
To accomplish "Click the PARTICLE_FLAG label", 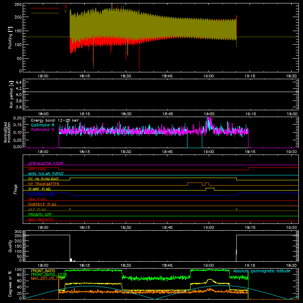I will [42, 204].
